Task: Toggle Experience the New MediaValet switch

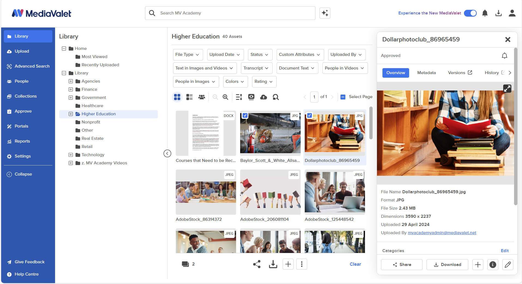Action: click(x=470, y=13)
